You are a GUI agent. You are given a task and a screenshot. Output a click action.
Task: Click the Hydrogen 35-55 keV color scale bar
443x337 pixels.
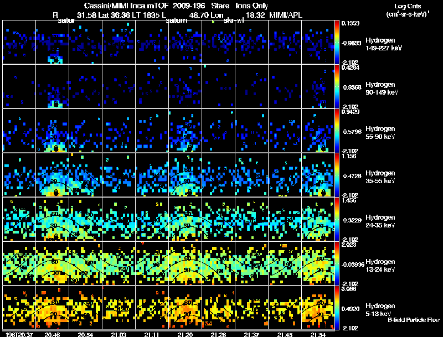(x=337, y=175)
